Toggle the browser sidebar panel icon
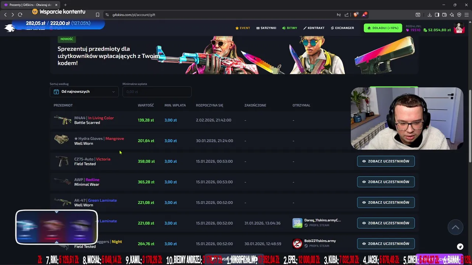This screenshot has height=265, width=472. (x=437, y=15)
